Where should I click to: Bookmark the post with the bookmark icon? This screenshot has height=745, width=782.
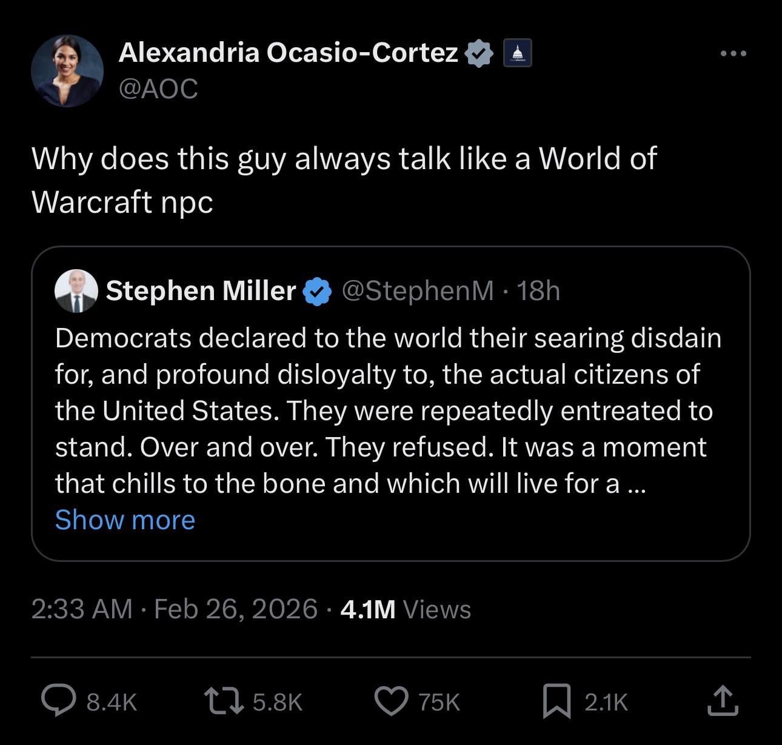pos(556,701)
